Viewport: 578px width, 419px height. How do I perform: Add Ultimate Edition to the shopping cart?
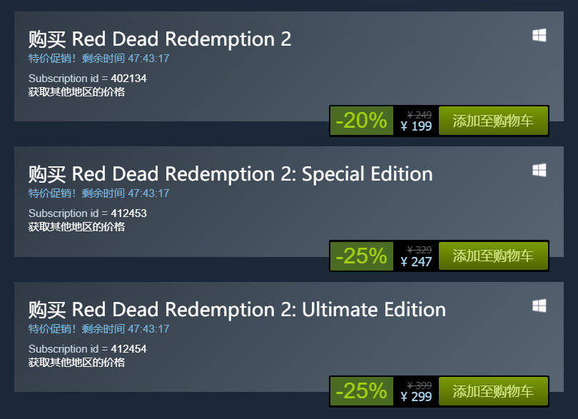coord(492,391)
